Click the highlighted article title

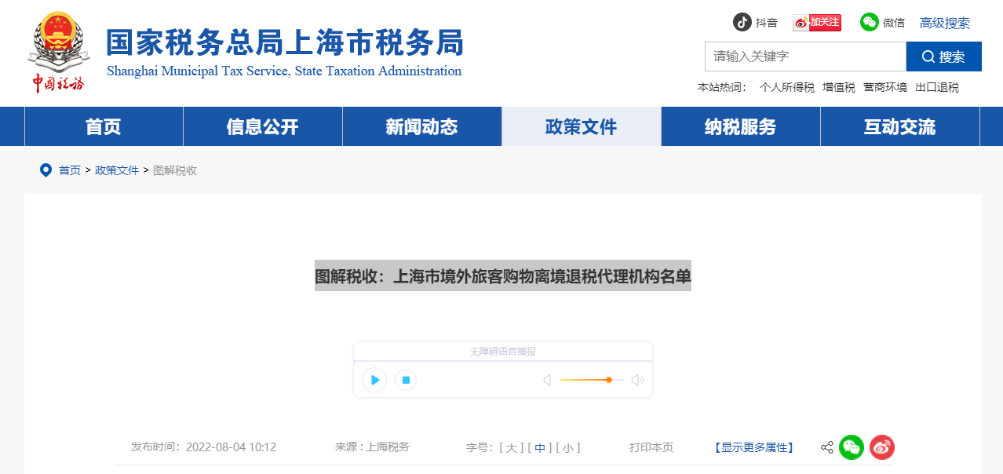[503, 276]
